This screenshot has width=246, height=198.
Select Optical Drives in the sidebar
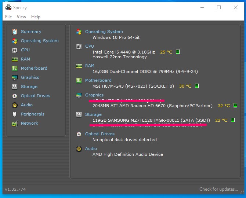pos(36,96)
